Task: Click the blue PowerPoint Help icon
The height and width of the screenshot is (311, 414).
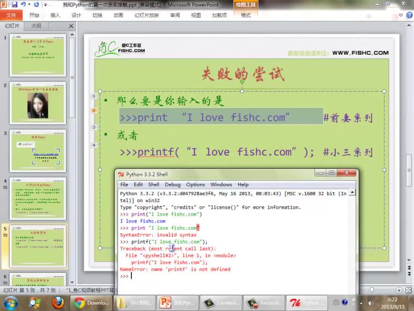Action: point(409,15)
